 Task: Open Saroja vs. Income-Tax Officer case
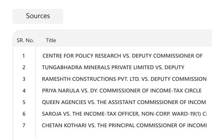point(124,114)
